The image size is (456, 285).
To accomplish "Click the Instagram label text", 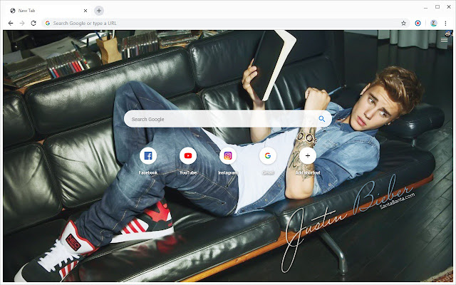I will pos(228,172).
